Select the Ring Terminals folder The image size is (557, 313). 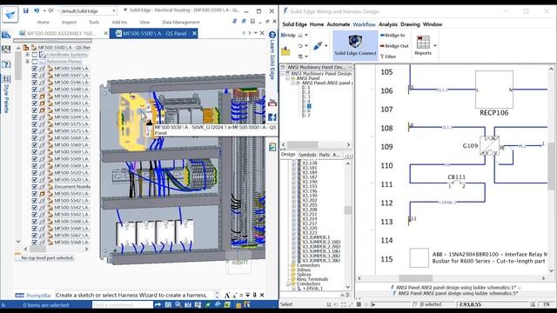click(x=312, y=279)
